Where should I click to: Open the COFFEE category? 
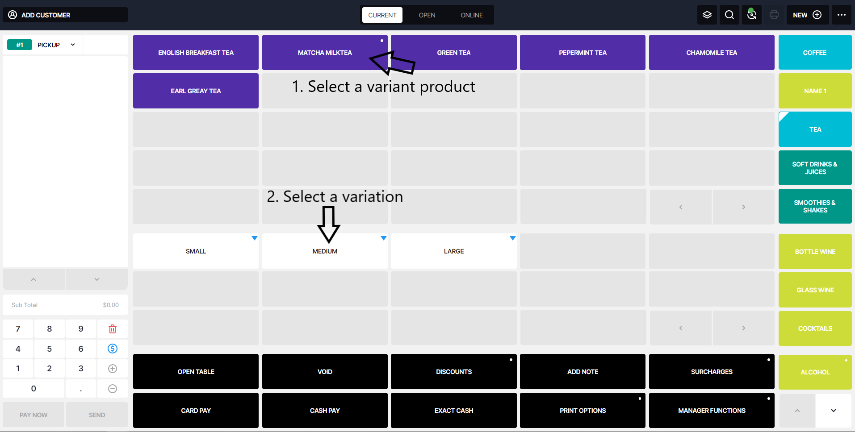pyautogui.click(x=815, y=52)
